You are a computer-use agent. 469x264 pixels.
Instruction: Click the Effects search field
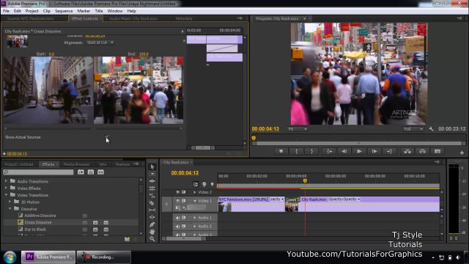[38, 172]
